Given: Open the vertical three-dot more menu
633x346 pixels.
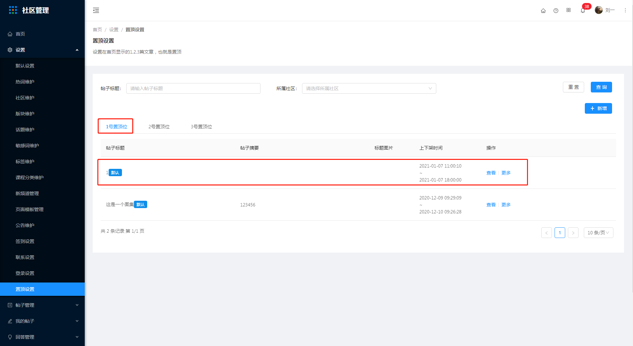Looking at the screenshot, I should coord(625,10).
